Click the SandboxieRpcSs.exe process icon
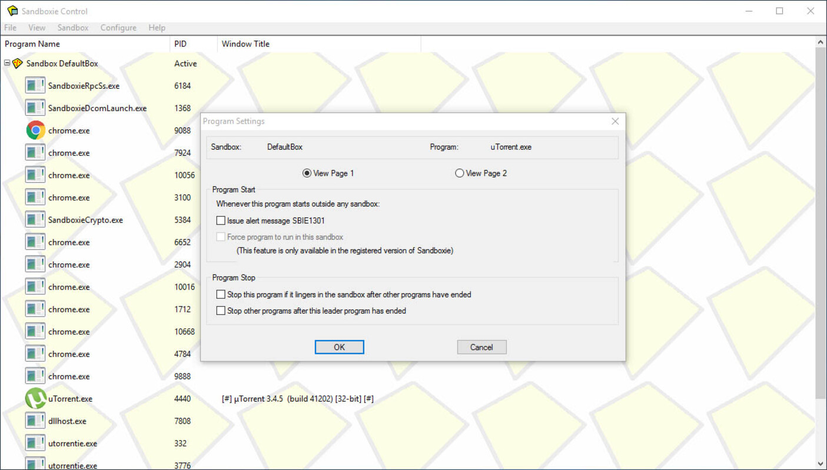This screenshot has width=827, height=470. pyautogui.click(x=35, y=86)
